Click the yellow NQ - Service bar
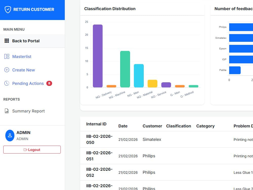The height and width of the screenshot is (190, 253). coord(152,84)
